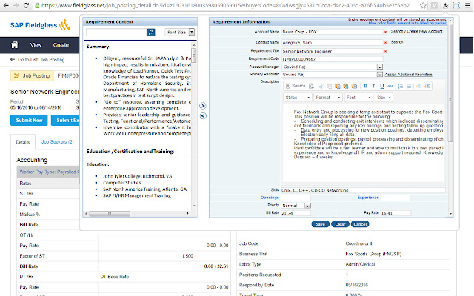
Task: Click the Pay Rate field showing 16.41
Action: (x=395, y=213)
